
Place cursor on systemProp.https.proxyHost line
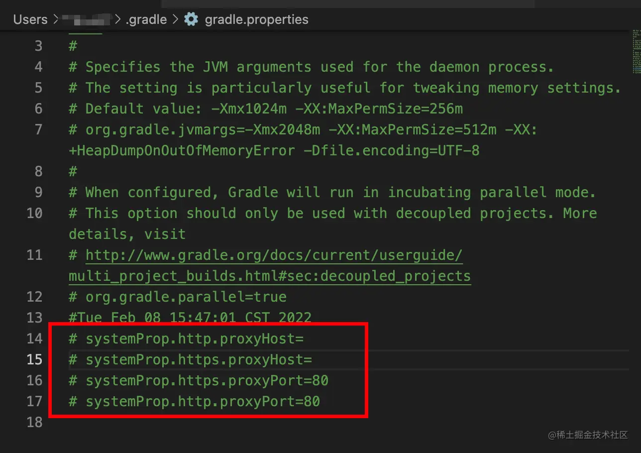[x=198, y=359]
